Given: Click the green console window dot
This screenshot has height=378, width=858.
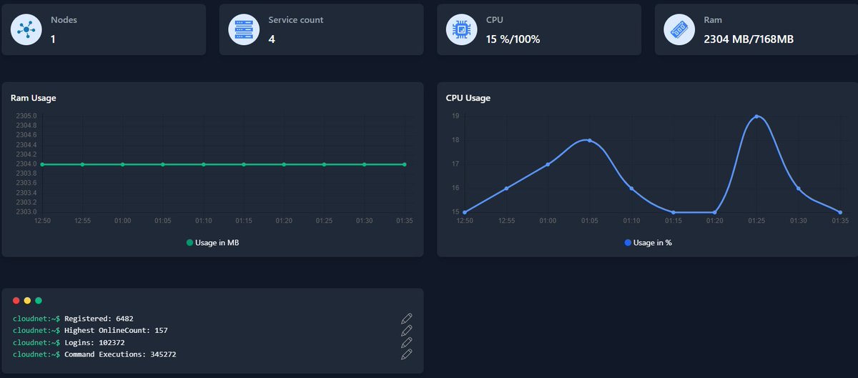Looking at the screenshot, I should pos(39,301).
